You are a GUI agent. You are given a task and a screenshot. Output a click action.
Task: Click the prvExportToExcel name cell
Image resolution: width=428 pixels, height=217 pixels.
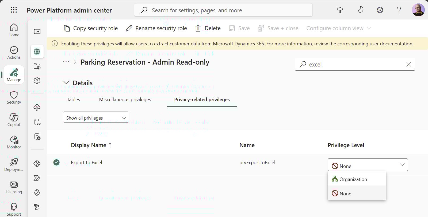pyautogui.click(x=257, y=163)
